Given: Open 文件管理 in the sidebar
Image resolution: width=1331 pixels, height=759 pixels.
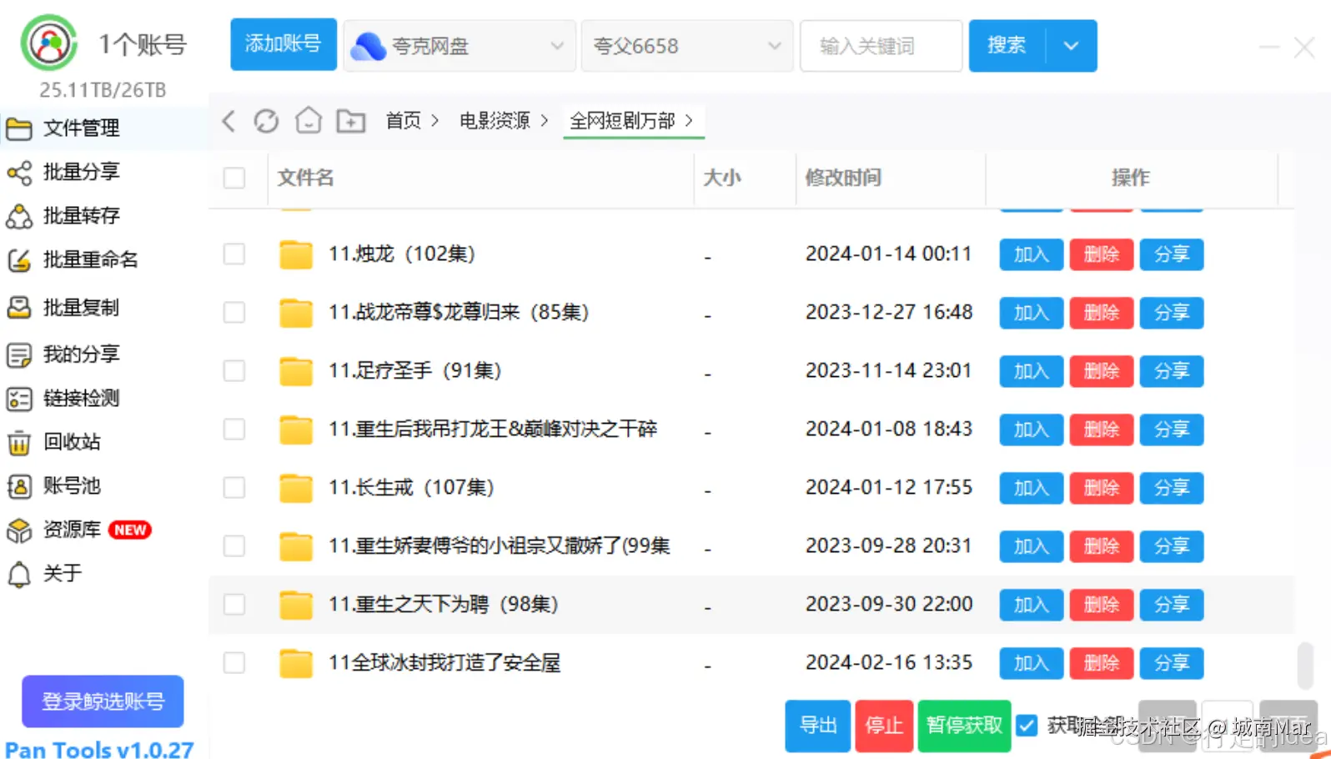Looking at the screenshot, I should point(104,128).
